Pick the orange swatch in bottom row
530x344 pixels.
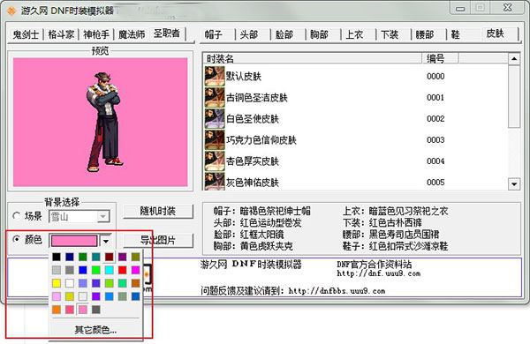(x=57, y=310)
